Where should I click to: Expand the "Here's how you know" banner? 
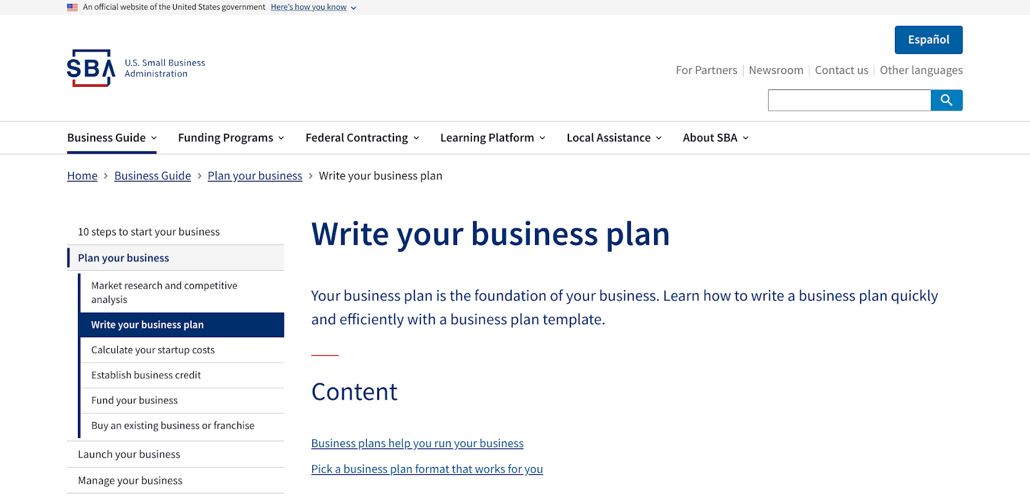[313, 7]
